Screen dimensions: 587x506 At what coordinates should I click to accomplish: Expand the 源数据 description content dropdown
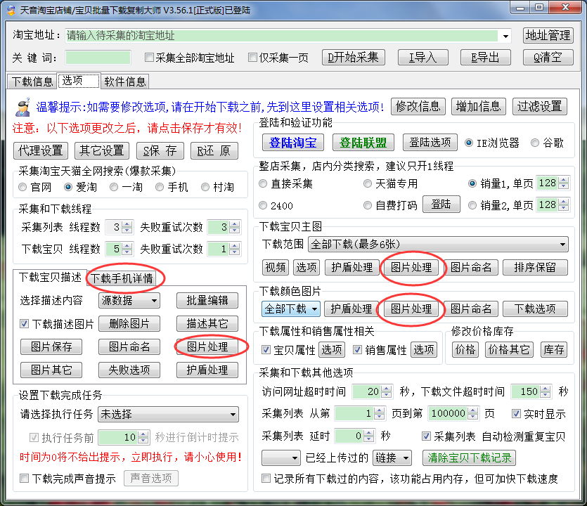(x=154, y=301)
